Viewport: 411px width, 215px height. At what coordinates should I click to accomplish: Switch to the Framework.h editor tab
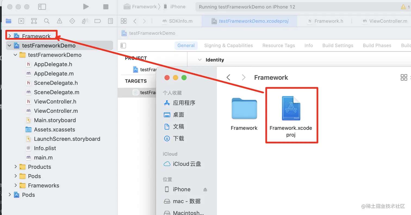coord(325,21)
